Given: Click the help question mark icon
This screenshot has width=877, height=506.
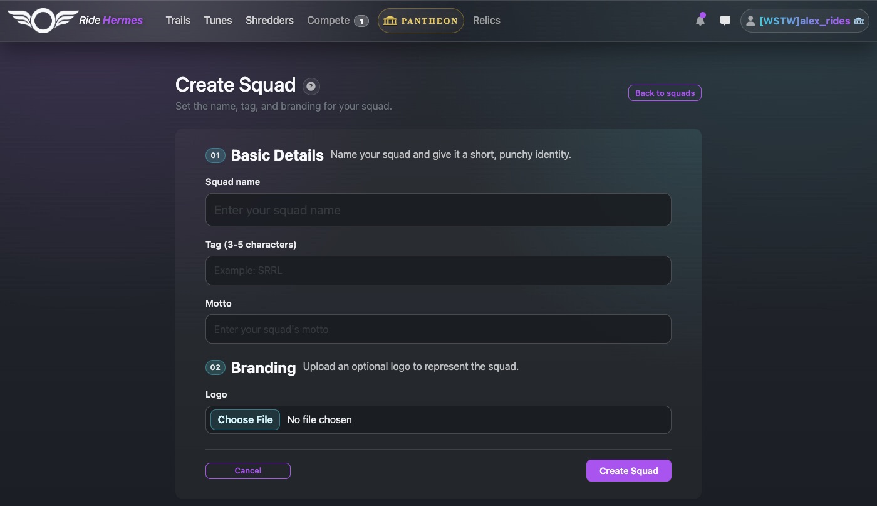Looking at the screenshot, I should coord(311,86).
